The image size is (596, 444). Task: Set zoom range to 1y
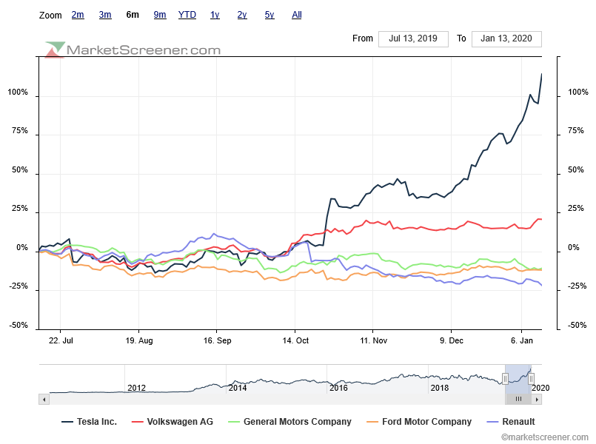point(215,15)
